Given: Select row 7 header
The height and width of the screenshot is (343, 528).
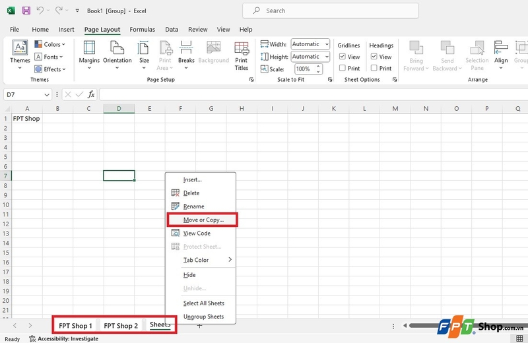Looking at the screenshot, I should (6, 175).
